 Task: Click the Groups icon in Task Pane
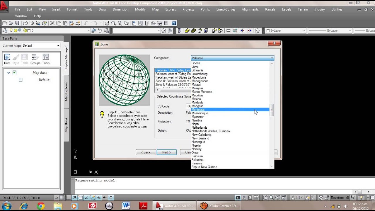click(x=35, y=59)
